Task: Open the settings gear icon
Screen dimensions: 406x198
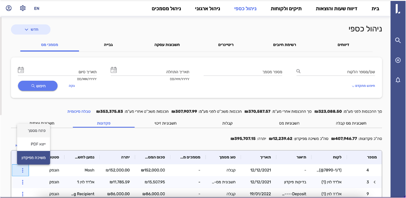Action: tap(23, 8)
